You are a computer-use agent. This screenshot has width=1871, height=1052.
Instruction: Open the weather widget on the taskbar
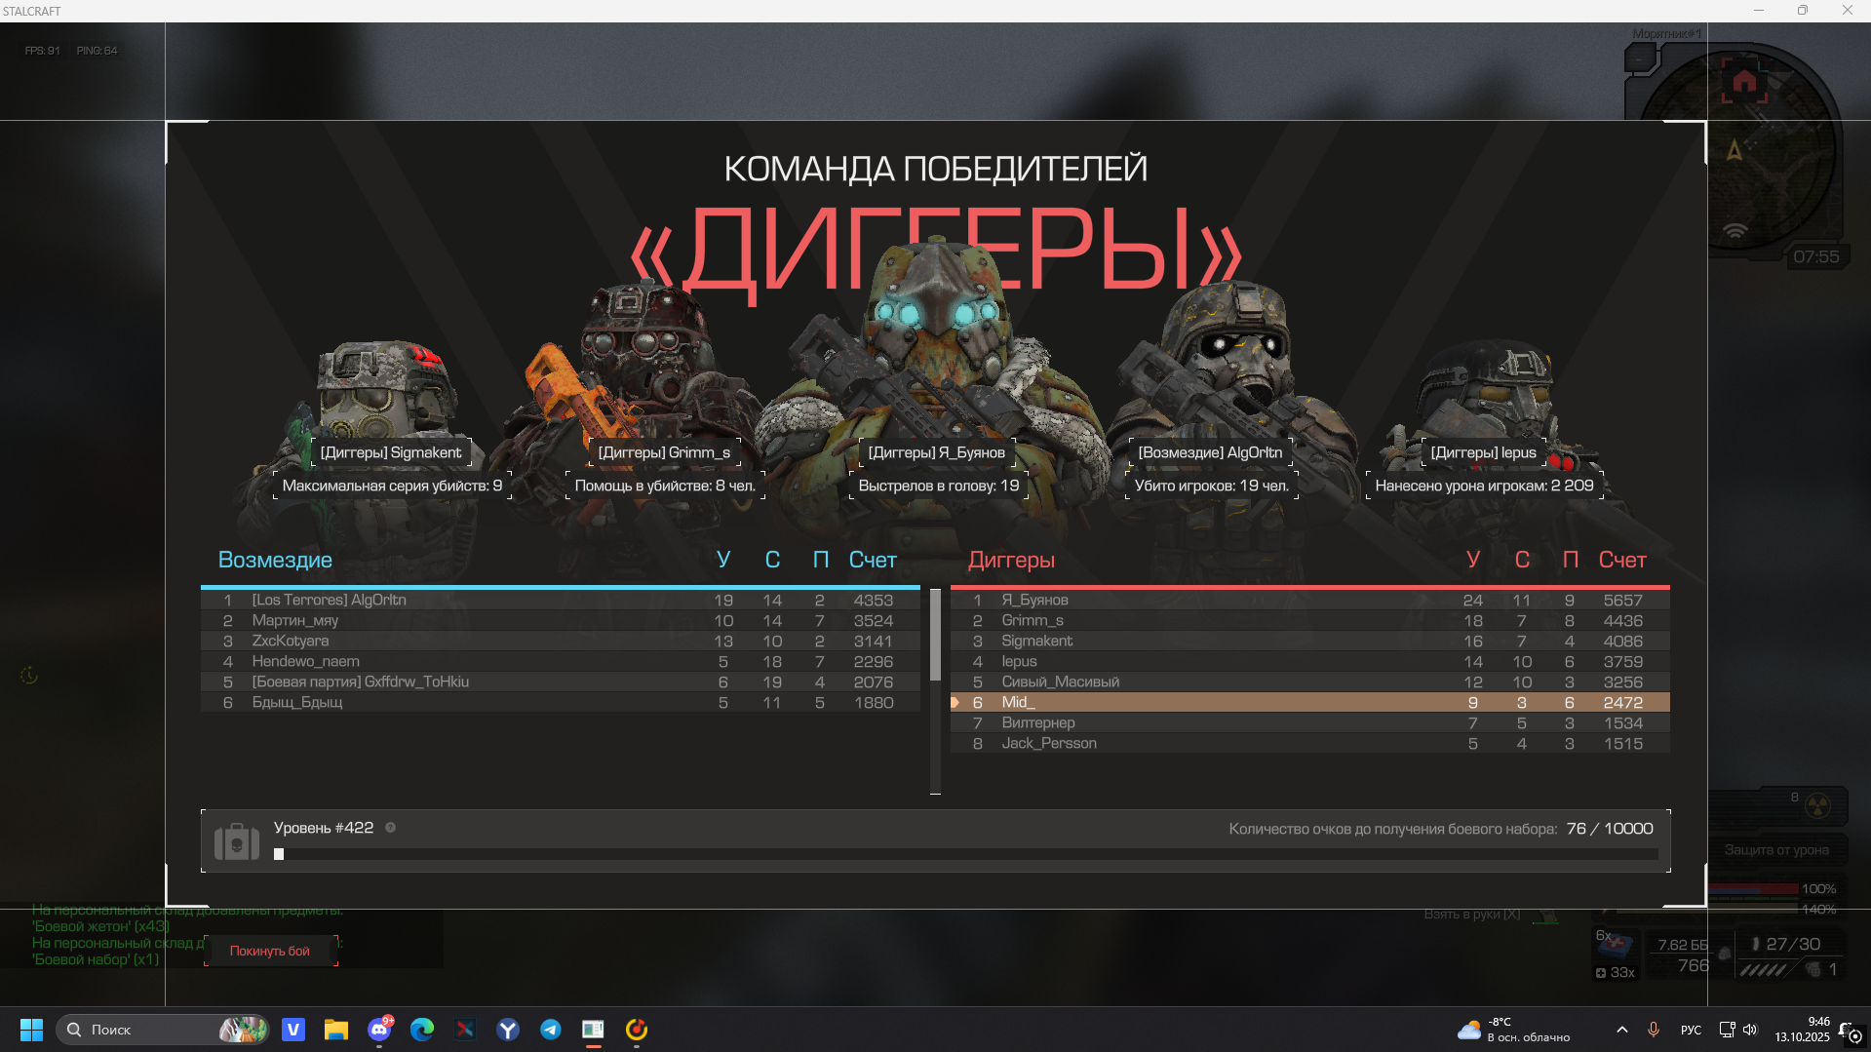(x=1513, y=1030)
